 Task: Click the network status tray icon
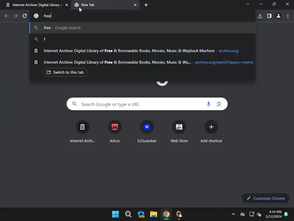[x=252, y=214]
